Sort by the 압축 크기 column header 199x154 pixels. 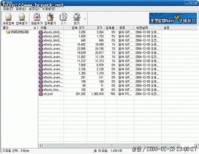tap(75, 28)
